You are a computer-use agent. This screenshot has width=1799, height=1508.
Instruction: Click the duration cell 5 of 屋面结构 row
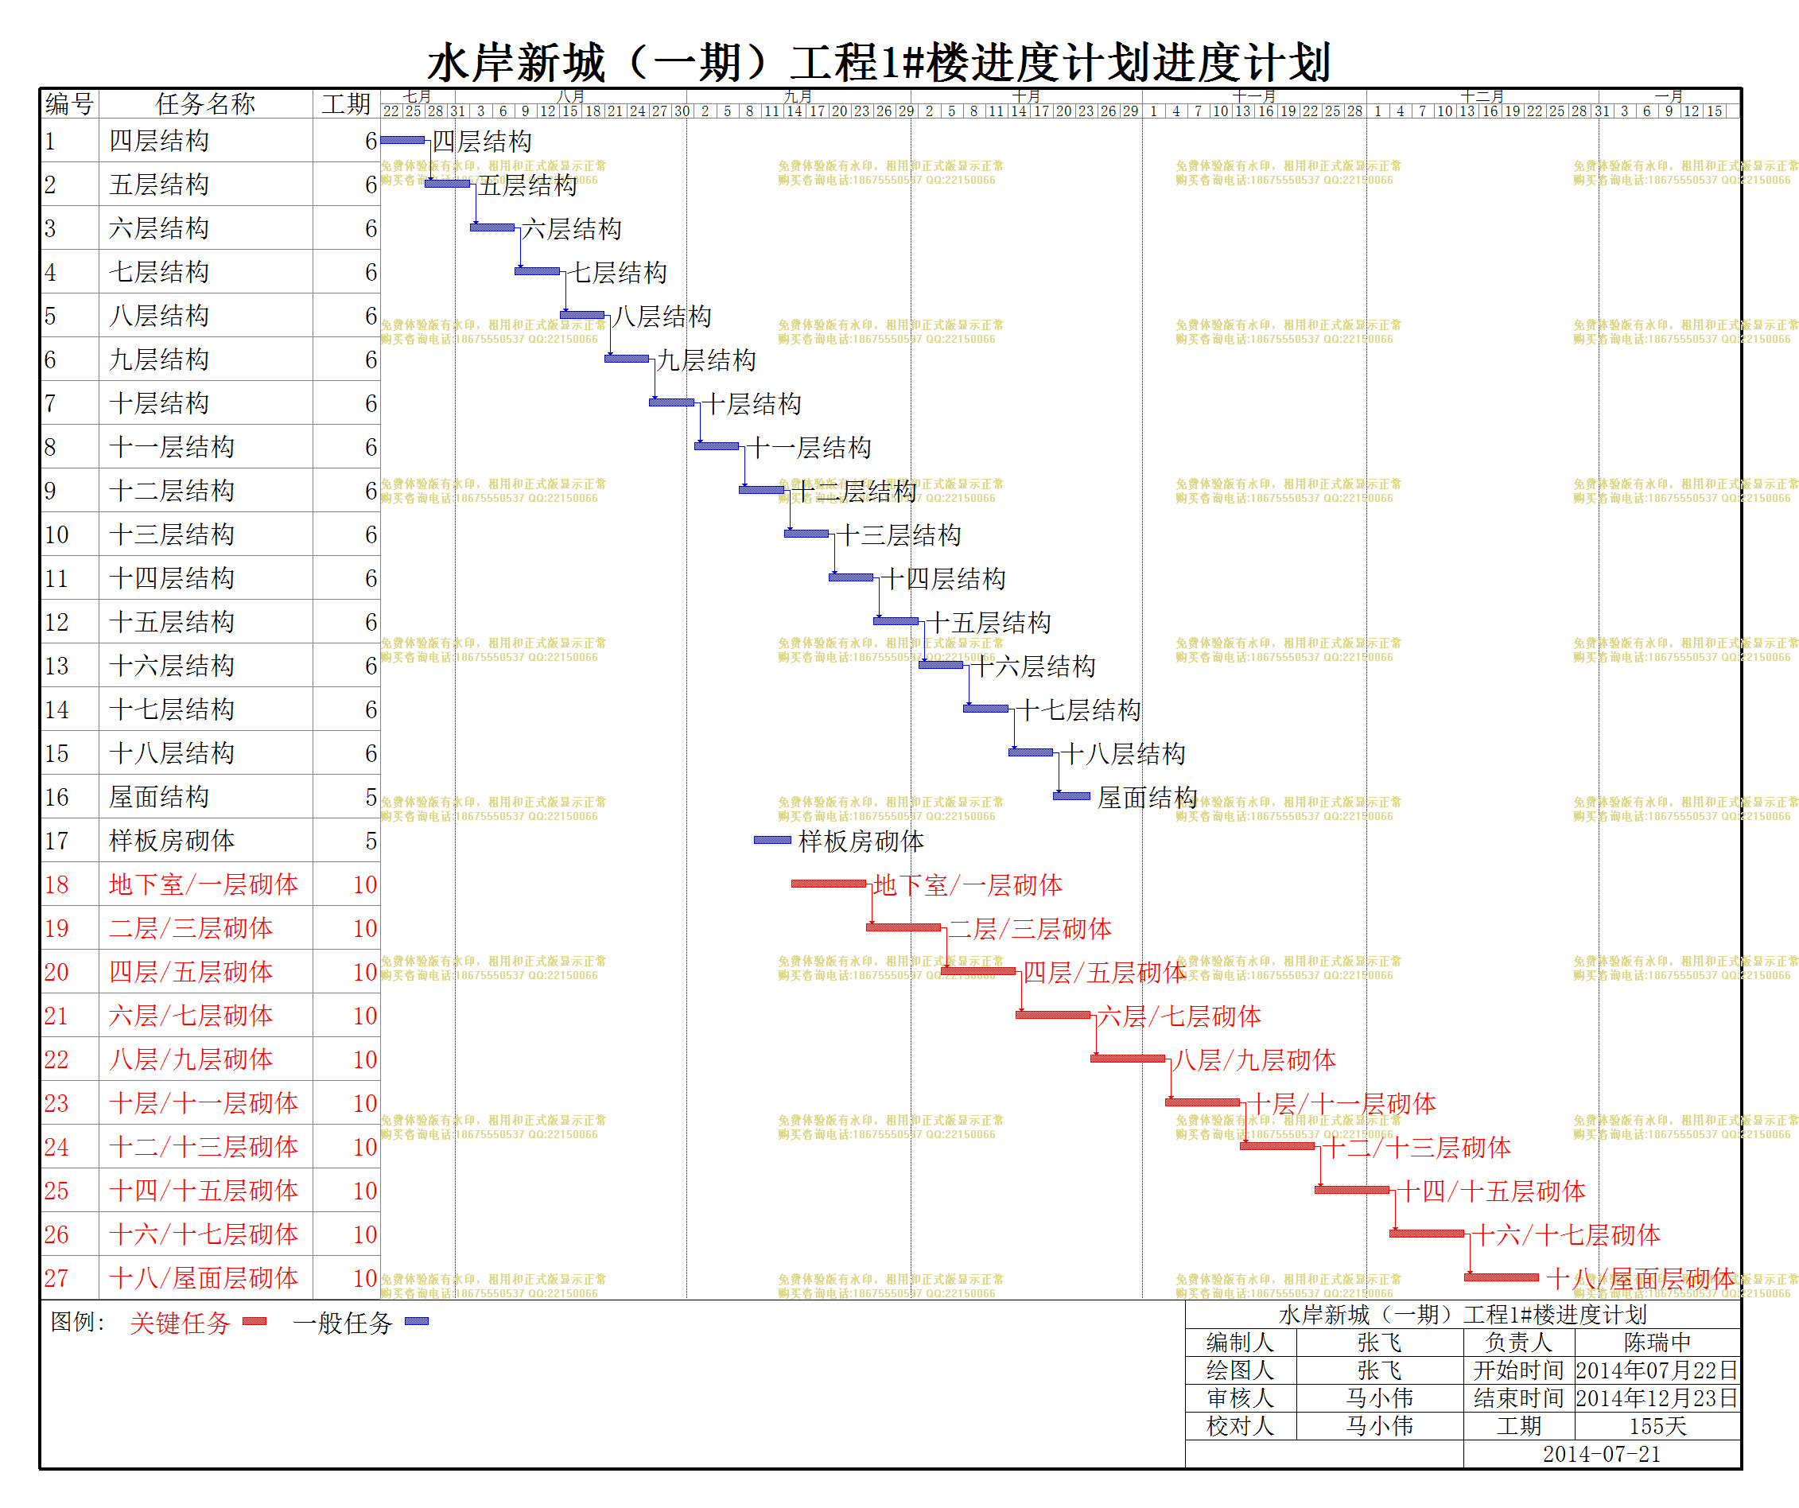346,796
